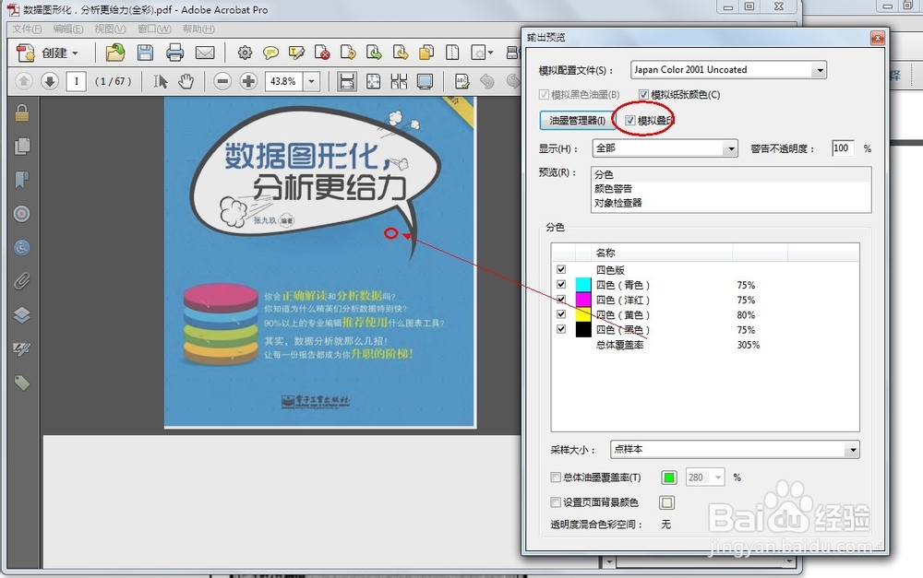Click the Print document icon

[174, 53]
